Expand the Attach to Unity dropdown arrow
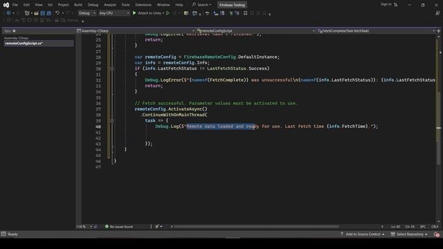Image resolution: width=443 pixels, height=249 pixels. pos(163,13)
